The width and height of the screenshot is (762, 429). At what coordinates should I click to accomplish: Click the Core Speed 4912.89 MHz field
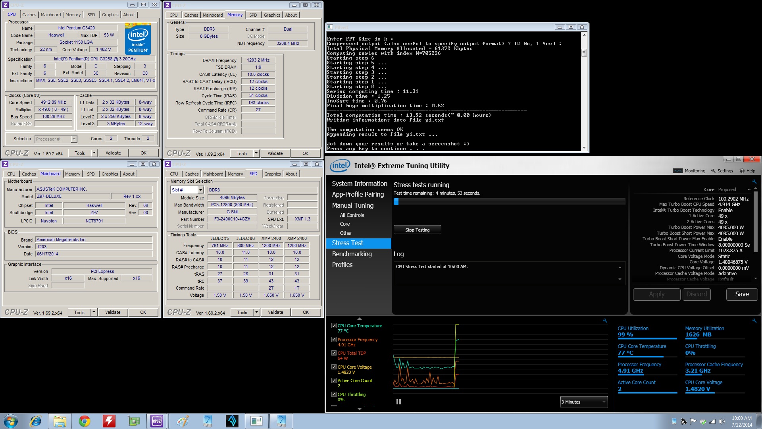coord(53,102)
